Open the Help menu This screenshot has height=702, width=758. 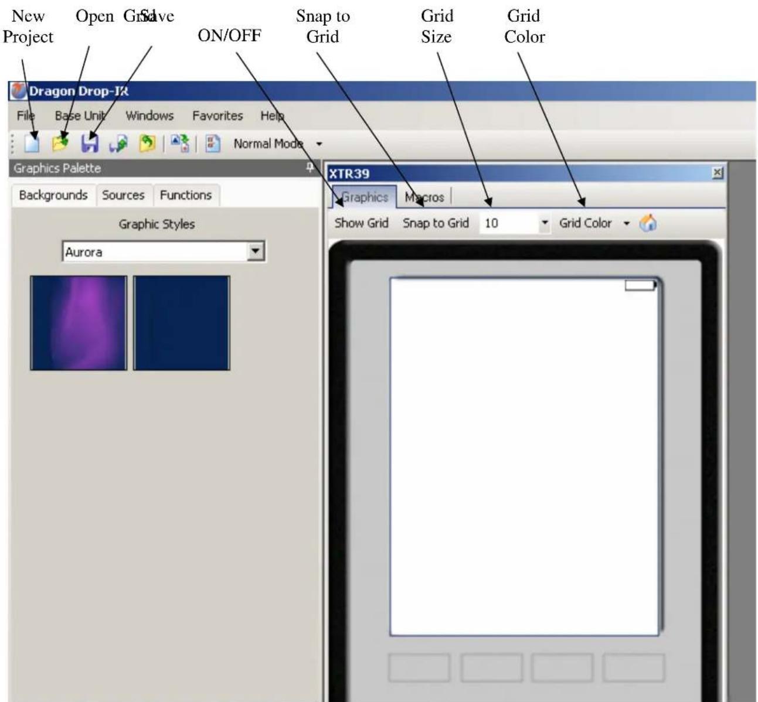coord(272,115)
